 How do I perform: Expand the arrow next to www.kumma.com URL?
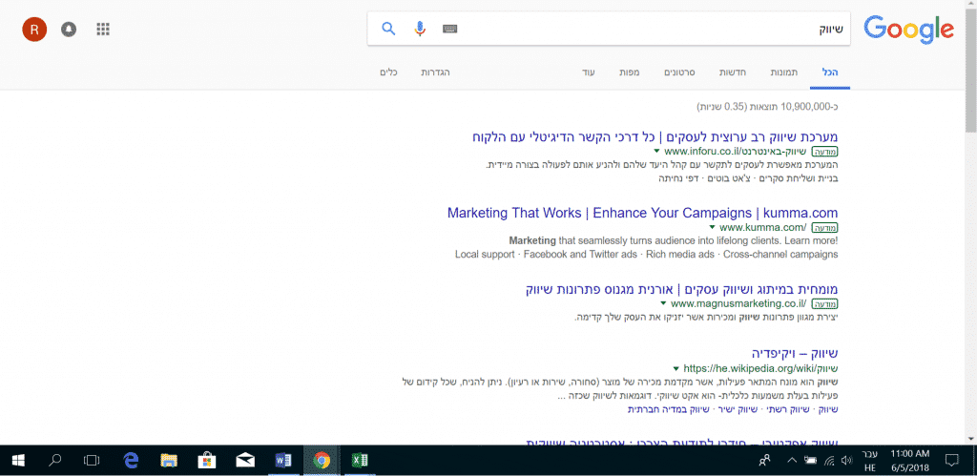pyautogui.click(x=712, y=227)
